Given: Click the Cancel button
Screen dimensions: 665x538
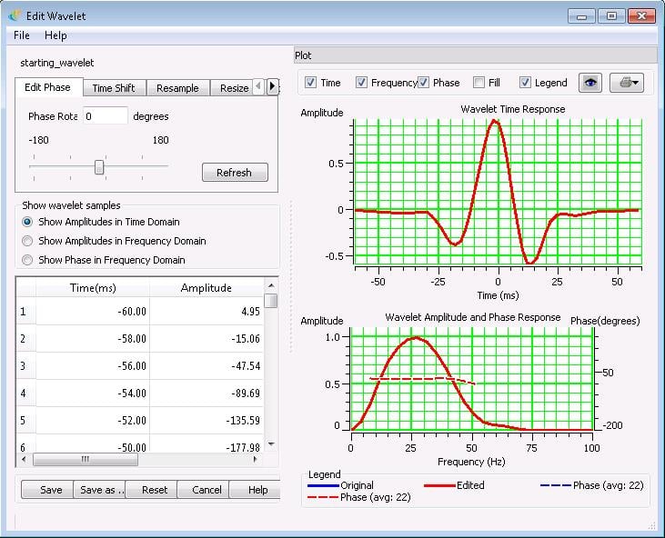Looking at the screenshot, I should point(204,490).
